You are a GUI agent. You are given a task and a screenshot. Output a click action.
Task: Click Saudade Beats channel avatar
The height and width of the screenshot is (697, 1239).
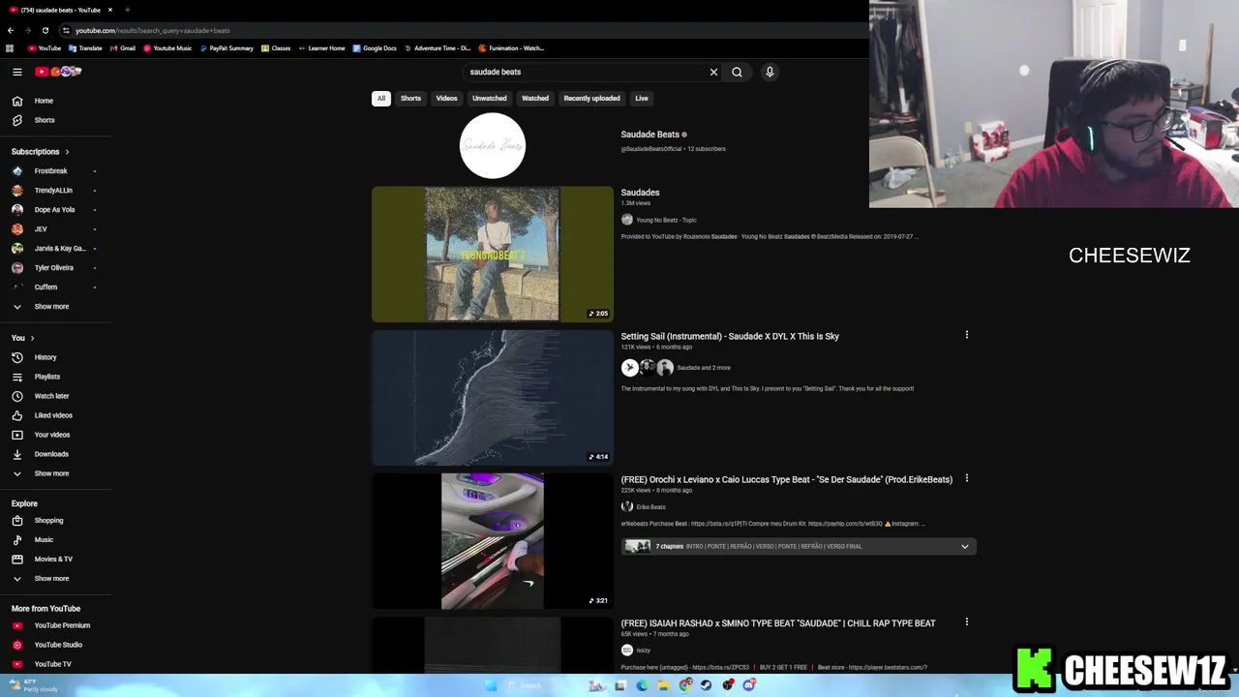493,146
